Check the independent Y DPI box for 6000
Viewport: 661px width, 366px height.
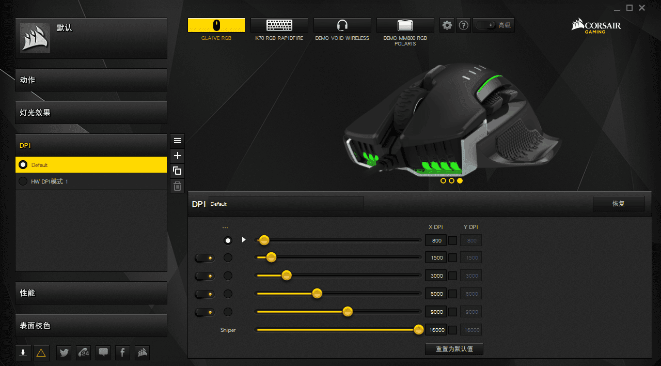tap(452, 294)
